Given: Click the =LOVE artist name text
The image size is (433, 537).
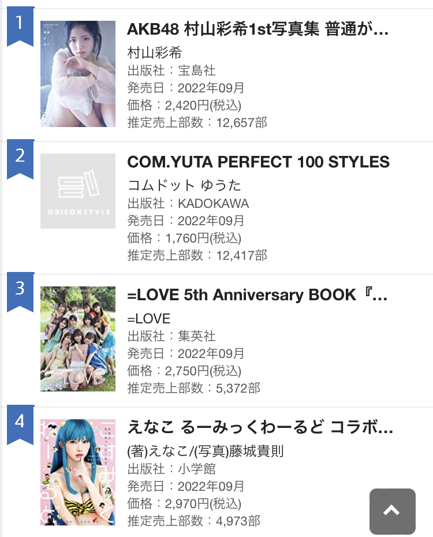Looking at the screenshot, I should click(149, 319).
